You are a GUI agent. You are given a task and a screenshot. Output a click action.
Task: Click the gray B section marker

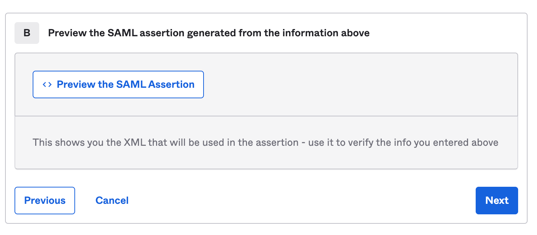tap(27, 33)
